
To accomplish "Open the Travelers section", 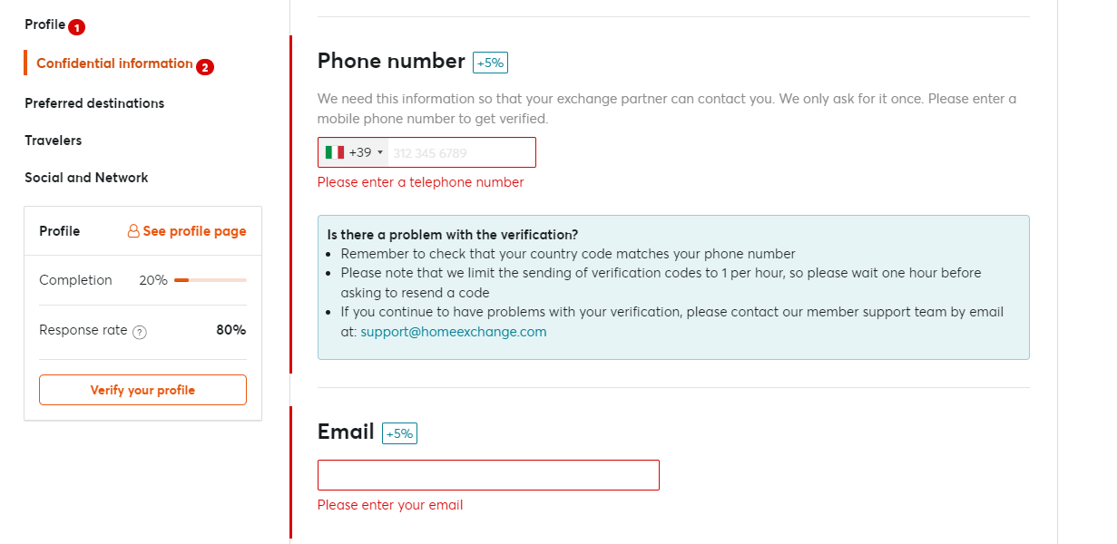I will (53, 141).
